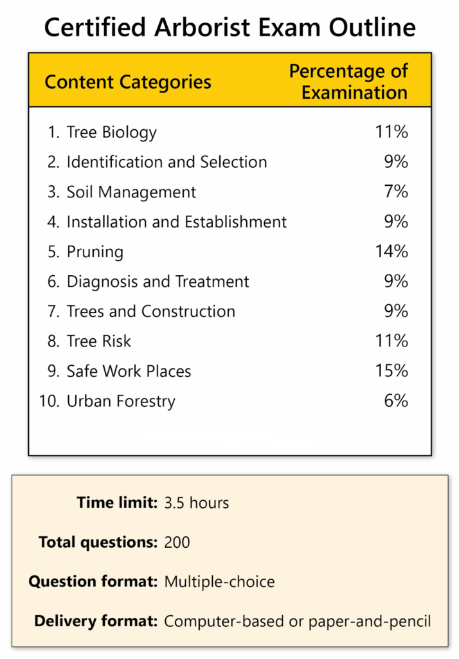
Task: Select the Identification and Selection category
Action: tap(166, 162)
